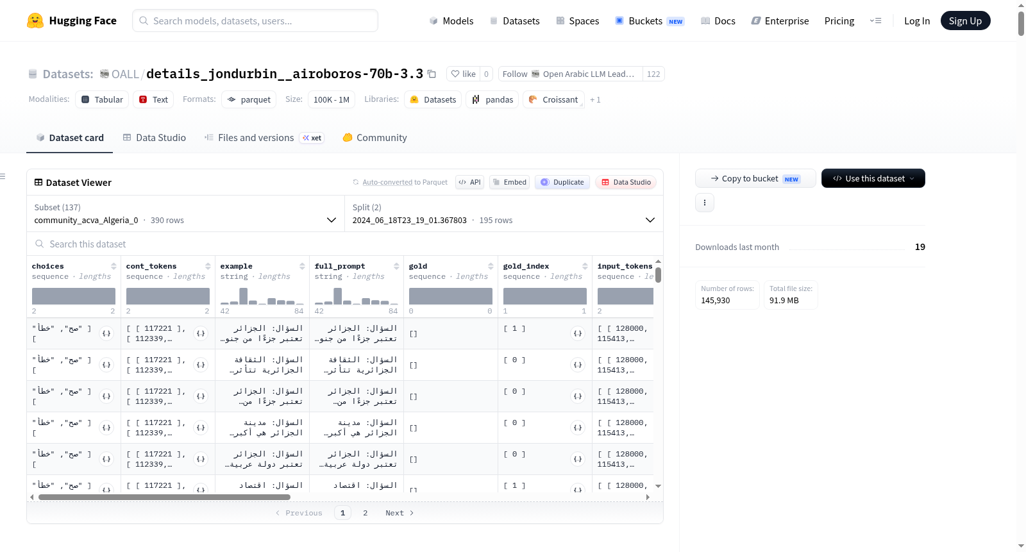Screen dimensions: 1026x552
Task: Like this dataset with the heart button
Action: click(x=463, y=74)
